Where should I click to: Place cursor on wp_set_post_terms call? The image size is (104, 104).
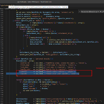(x=45, y=12)
